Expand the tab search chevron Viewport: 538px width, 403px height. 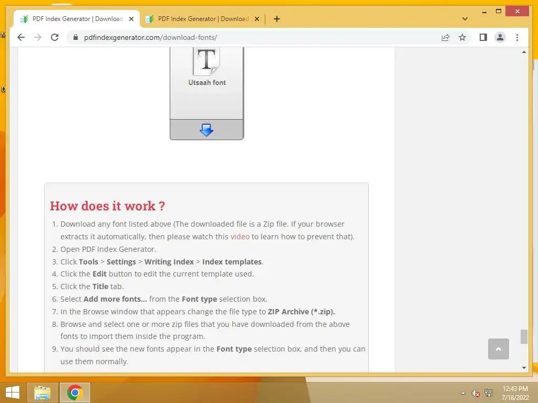(465, 19)
